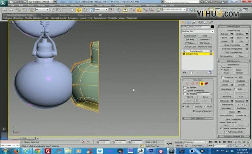Image resolution: width=252 pixels, height=154 pixels.
Task: Open the Modify command panel tab
Action: coord(189,22)
